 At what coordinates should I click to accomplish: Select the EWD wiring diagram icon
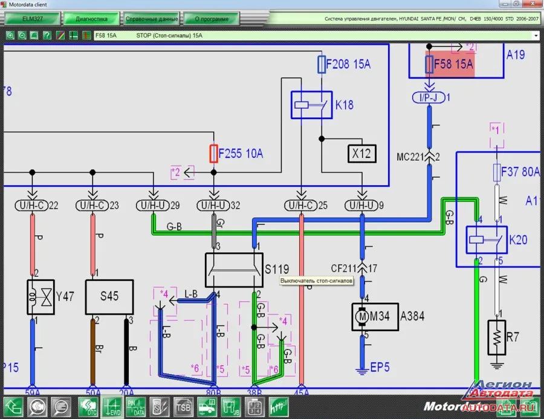111,406
